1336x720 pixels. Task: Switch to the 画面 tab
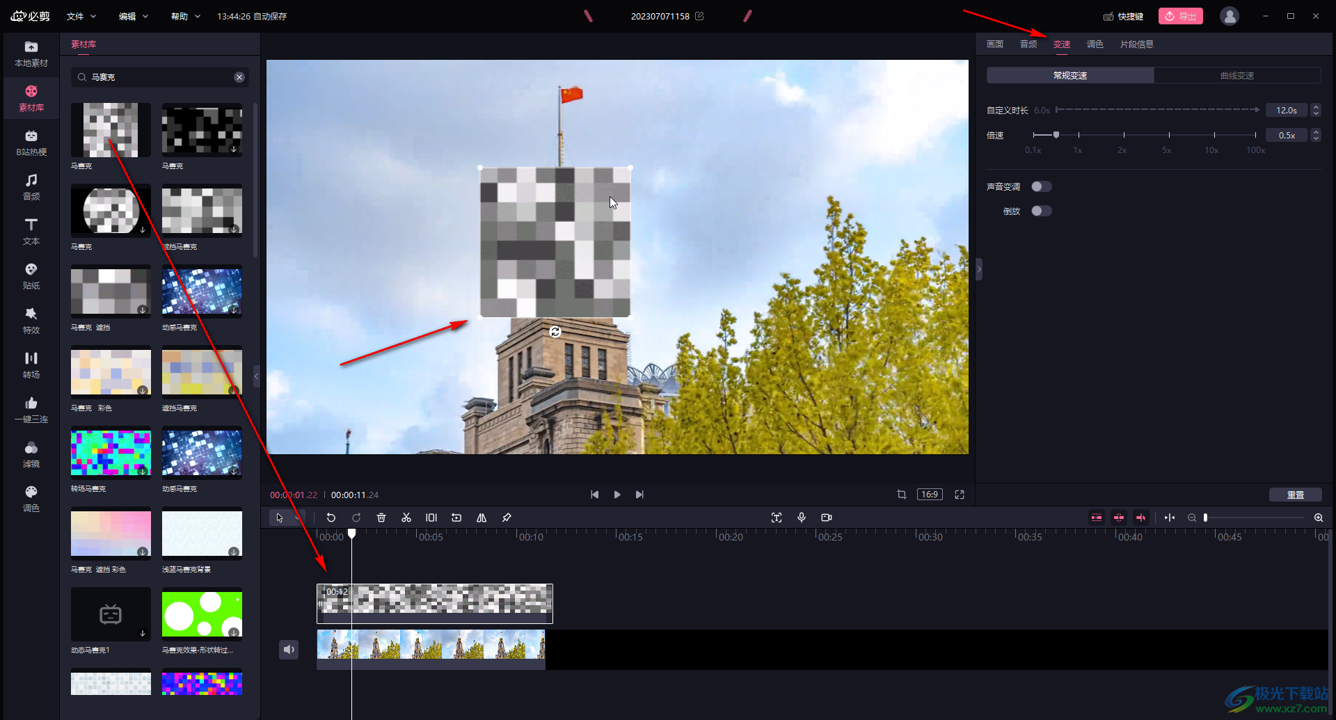pos(995,44)
